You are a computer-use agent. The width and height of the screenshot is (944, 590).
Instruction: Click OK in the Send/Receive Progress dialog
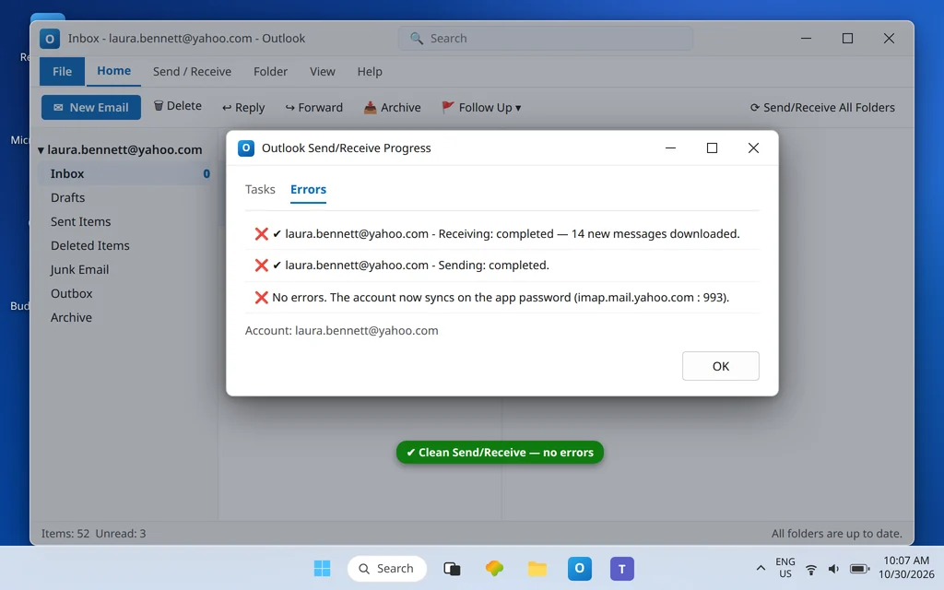[720, 366]
